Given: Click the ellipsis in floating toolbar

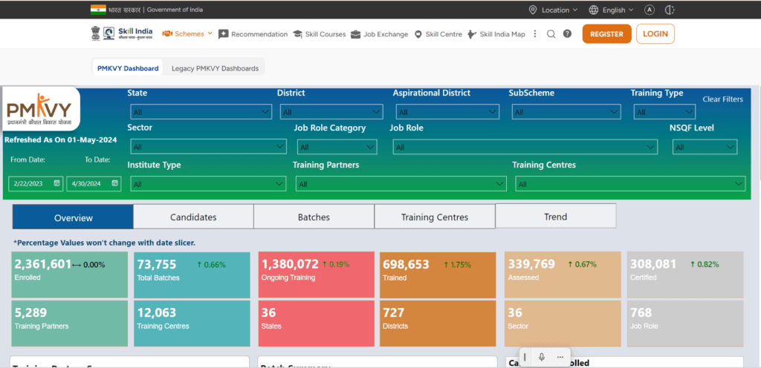Looking at the screenshot, I should (x=560, y=357).
